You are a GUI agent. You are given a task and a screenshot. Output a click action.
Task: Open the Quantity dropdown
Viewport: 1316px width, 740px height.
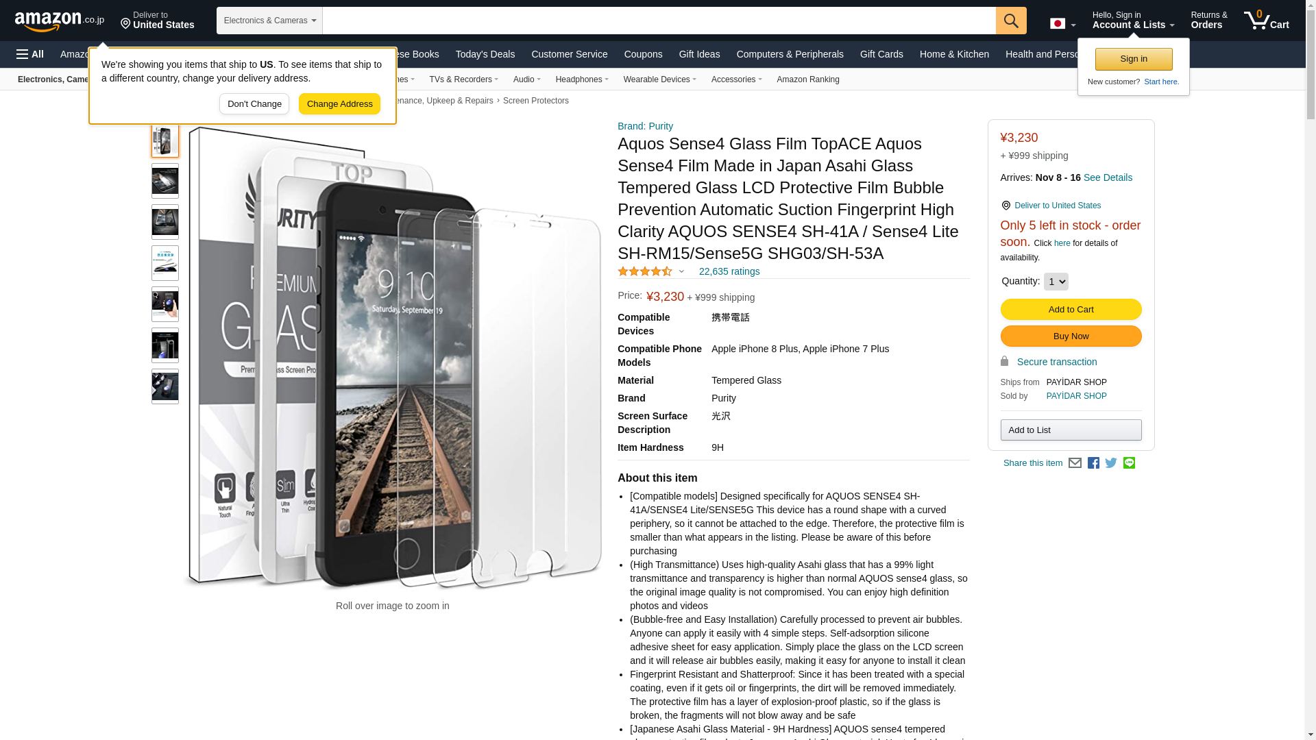[x=1056, y=282]
